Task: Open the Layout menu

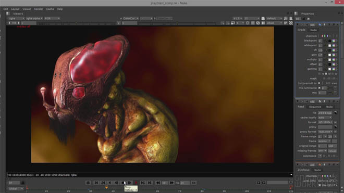Action: pyautogui.click(x=15, y=9)
